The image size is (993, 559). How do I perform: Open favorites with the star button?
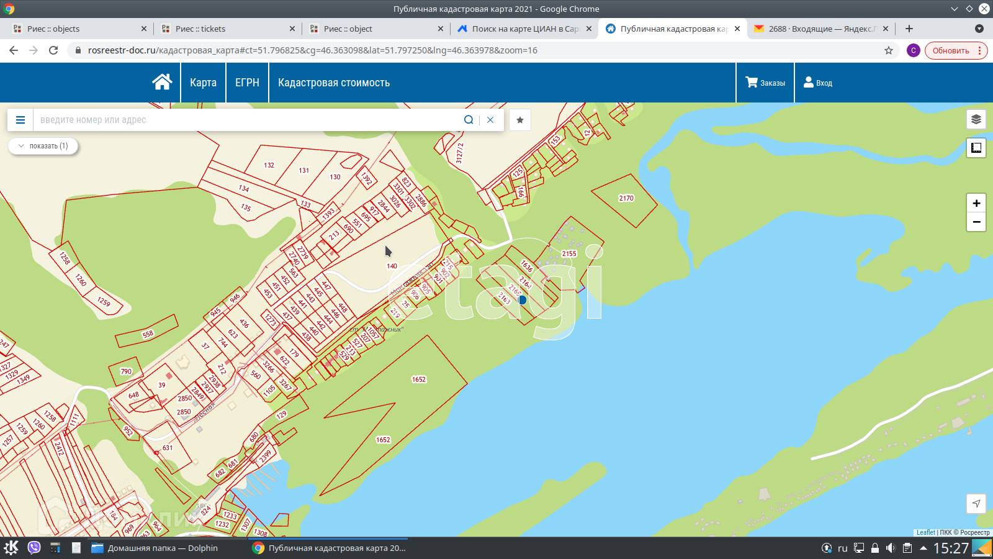pyautogui.click(x=520, y=120)
